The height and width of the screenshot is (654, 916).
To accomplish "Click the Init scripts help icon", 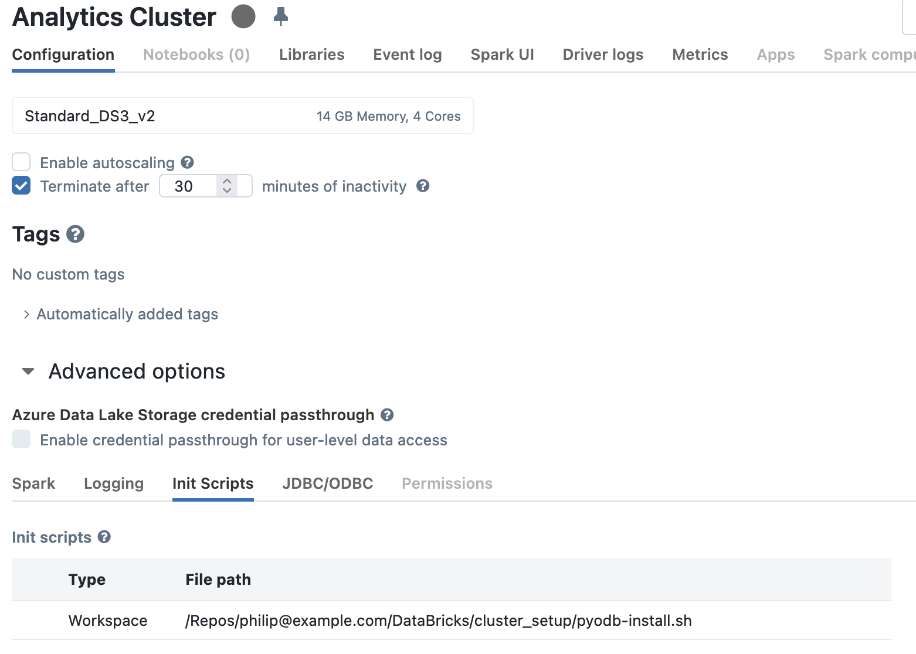I will tap(104, 537).
